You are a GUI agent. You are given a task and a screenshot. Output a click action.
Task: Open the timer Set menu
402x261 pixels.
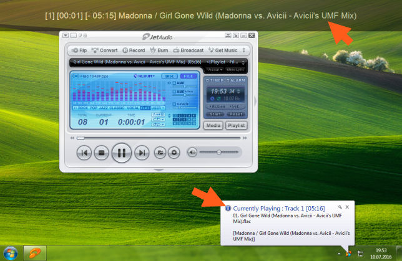(x=234, y=107)
